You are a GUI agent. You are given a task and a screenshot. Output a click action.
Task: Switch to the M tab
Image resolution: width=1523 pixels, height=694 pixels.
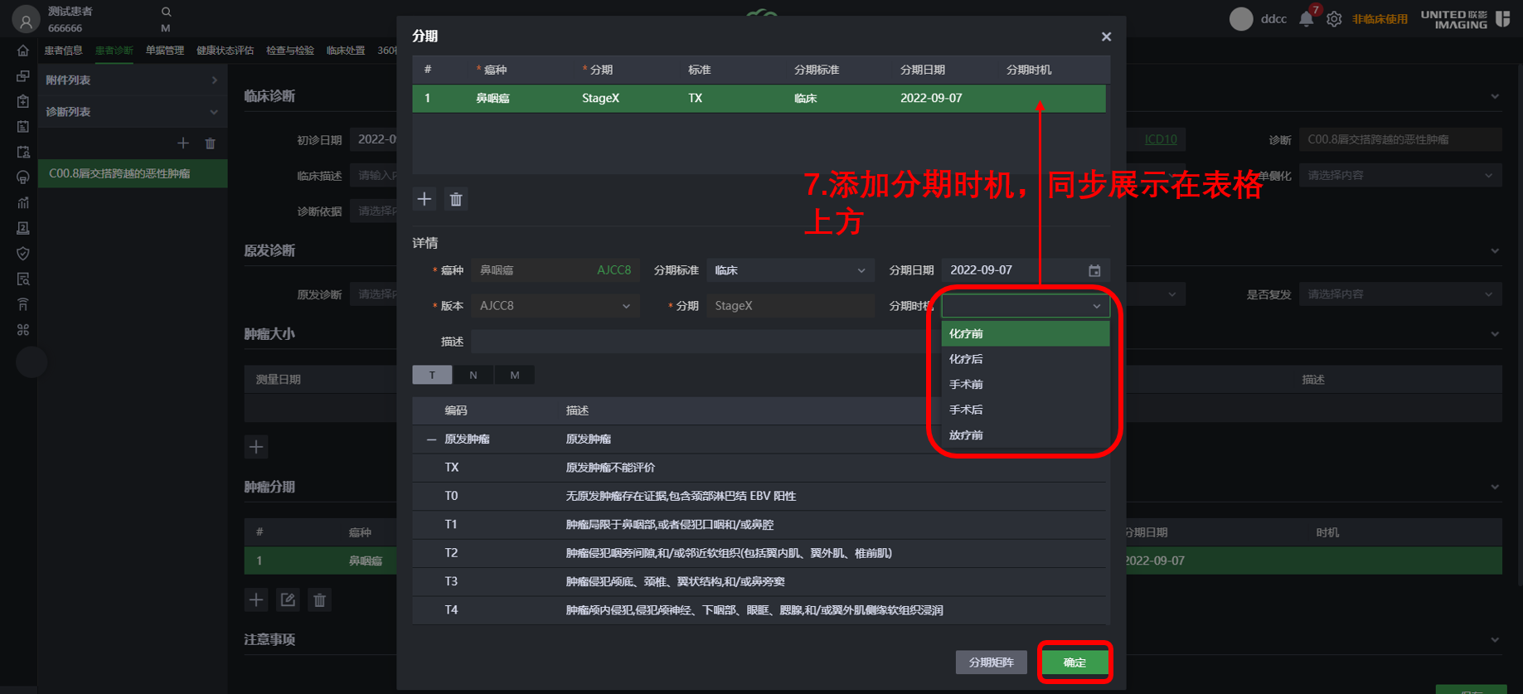coord(515,375)
